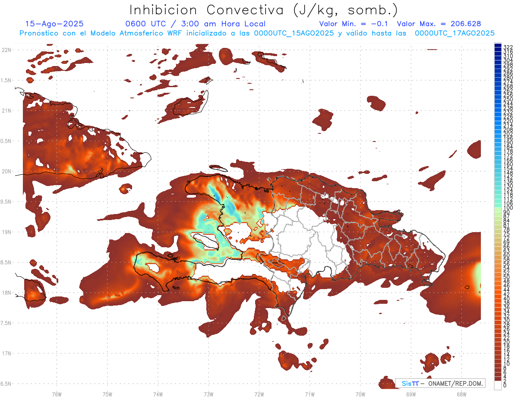
Task: Click the "60" value on the color scale
Action: click(506, 255)
